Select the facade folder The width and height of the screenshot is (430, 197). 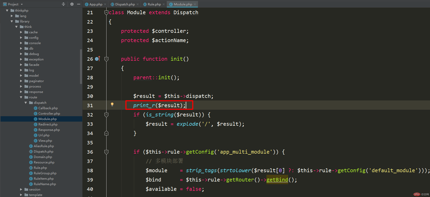(x=34, y=65)
